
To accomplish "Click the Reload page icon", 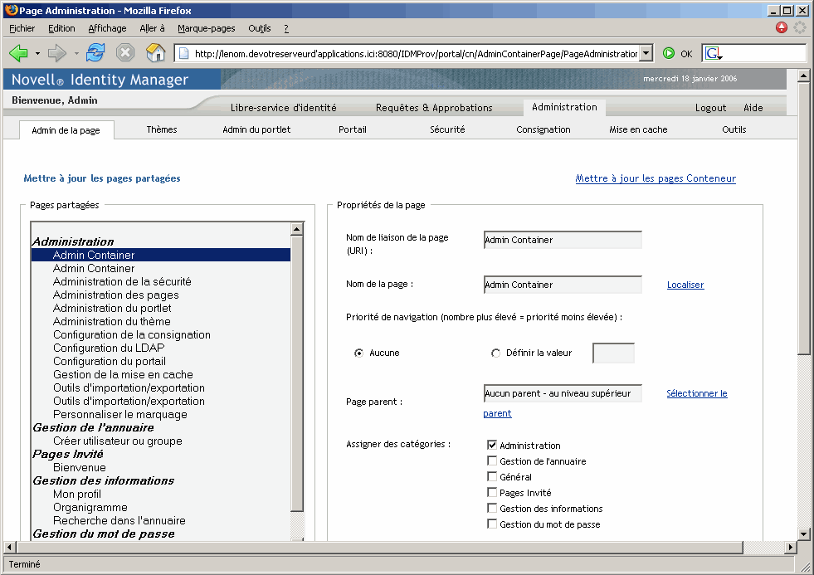I will point(95,53).
